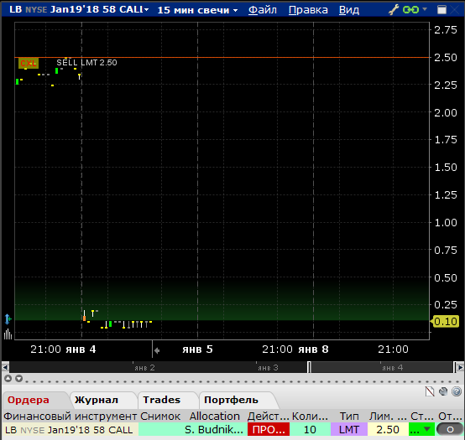Image resolution: width=465 pixels, height=440 pixels.
Task: Open the help question-mark icon
Action: tap(457, 391)
